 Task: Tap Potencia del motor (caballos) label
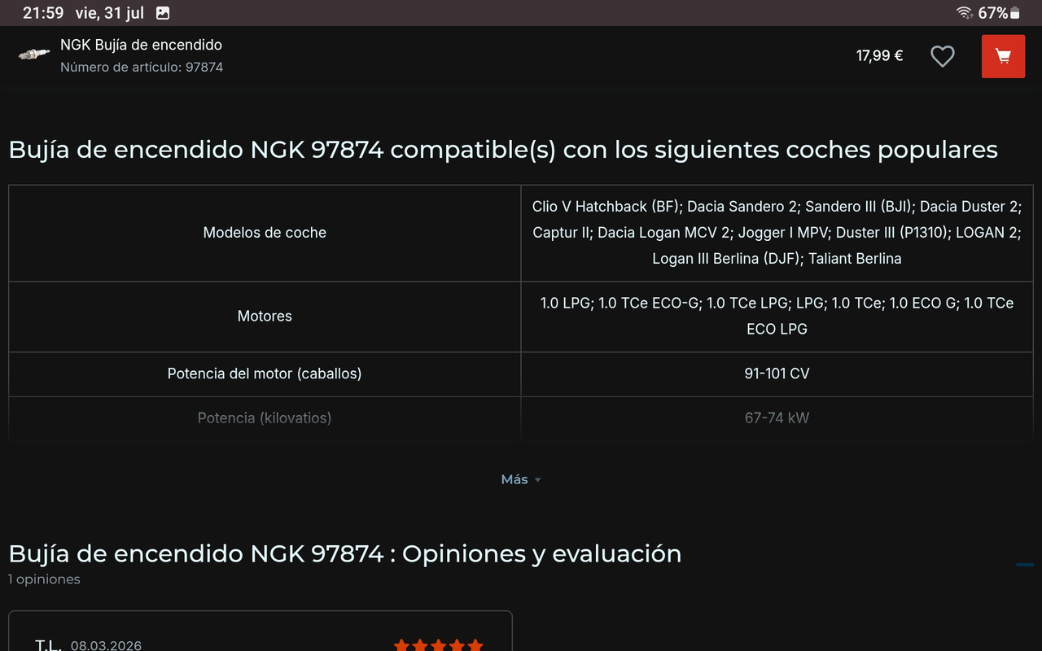point(265,374)
